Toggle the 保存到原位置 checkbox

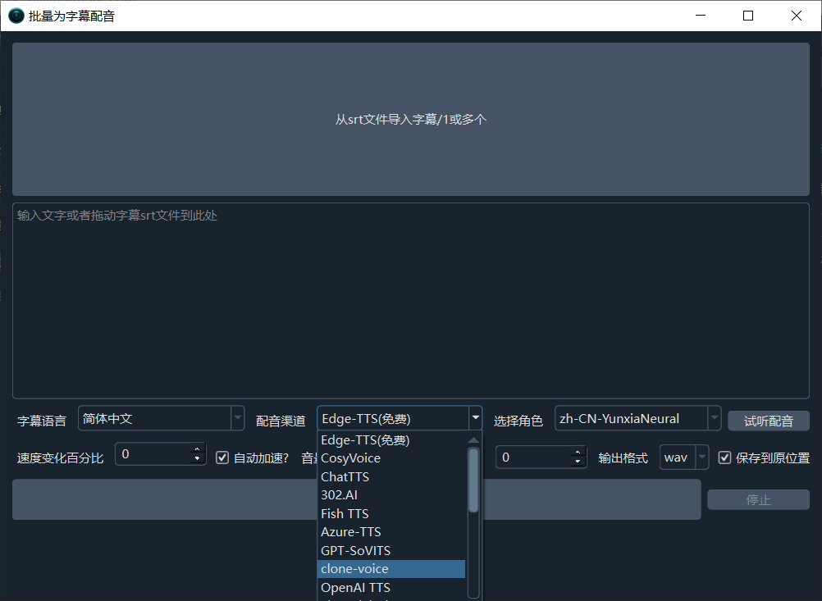point(724,458)
